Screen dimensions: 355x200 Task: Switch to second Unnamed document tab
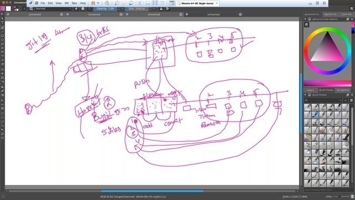(94, 14)
